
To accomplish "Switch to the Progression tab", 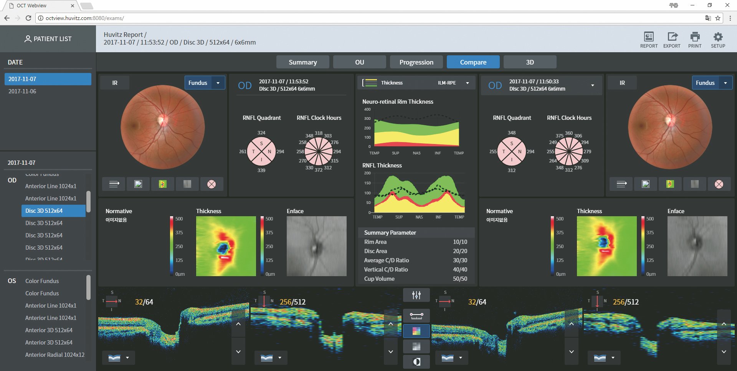I will [x=416, y=62].
